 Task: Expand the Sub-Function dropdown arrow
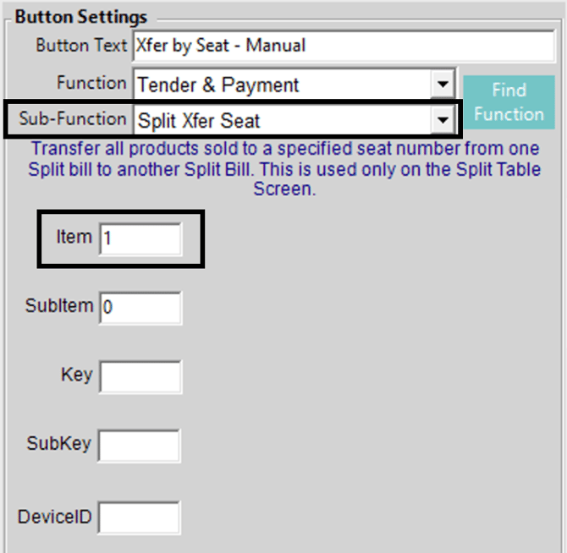tap(442, 121)
